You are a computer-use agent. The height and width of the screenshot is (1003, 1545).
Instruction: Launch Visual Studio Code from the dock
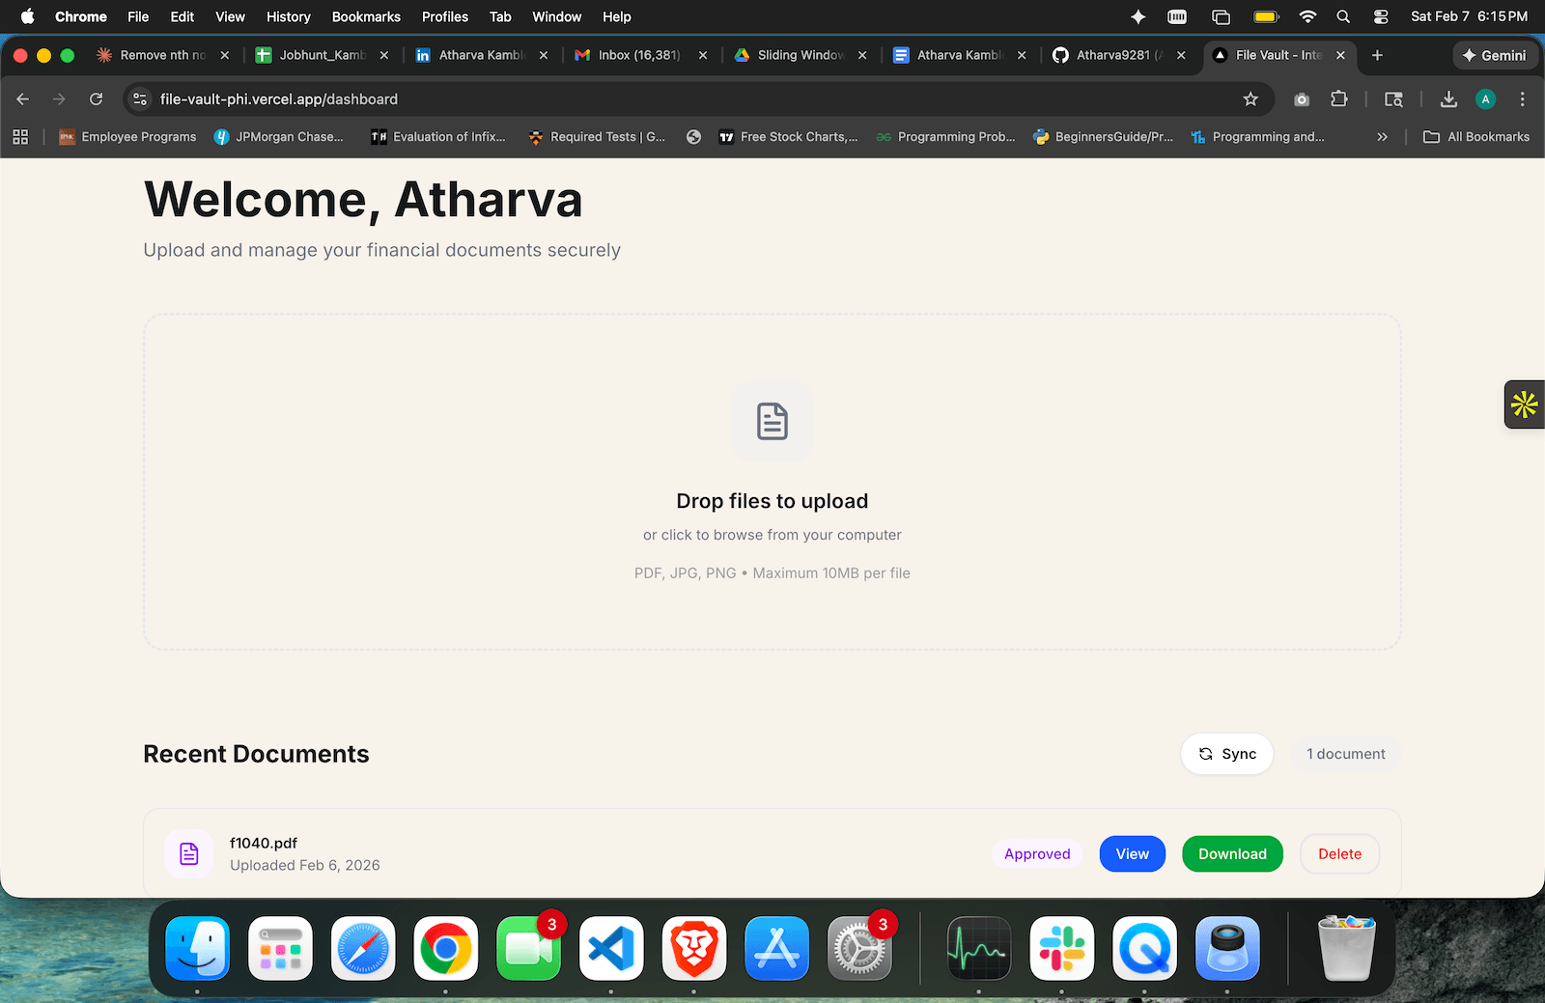pos(611,949)
